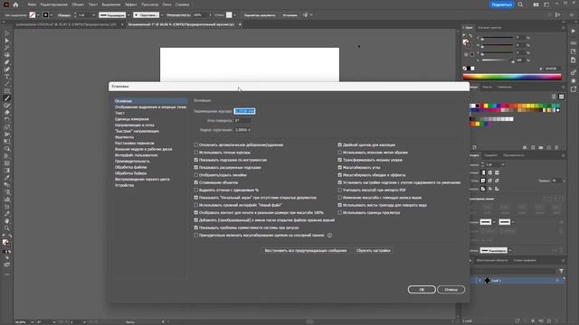Click the fill/stroke indicator in toolbar
This screenshot has width=579, height=325.
6,243
